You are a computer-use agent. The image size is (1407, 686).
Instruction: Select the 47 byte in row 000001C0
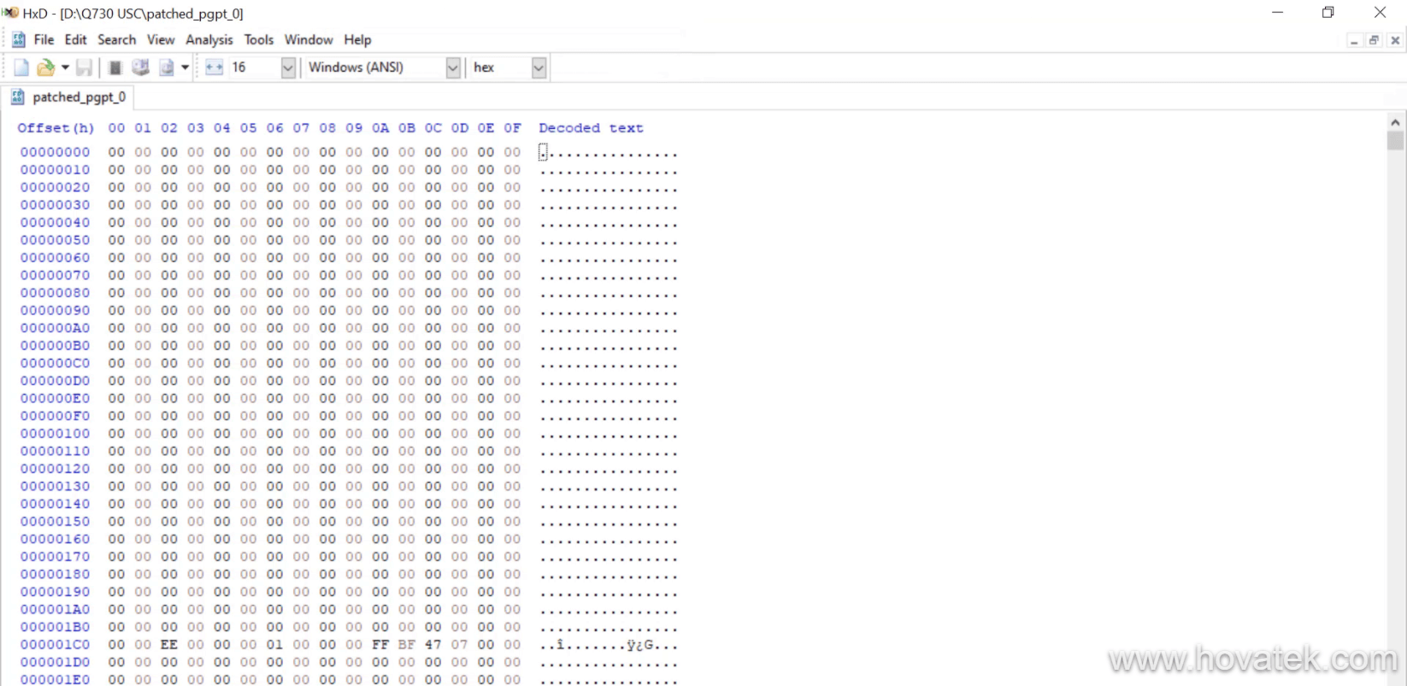pyautogui.click(x=433, y=645)
